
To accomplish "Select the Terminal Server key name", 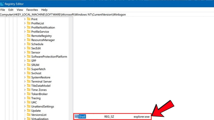I will (x=41, y=82).
